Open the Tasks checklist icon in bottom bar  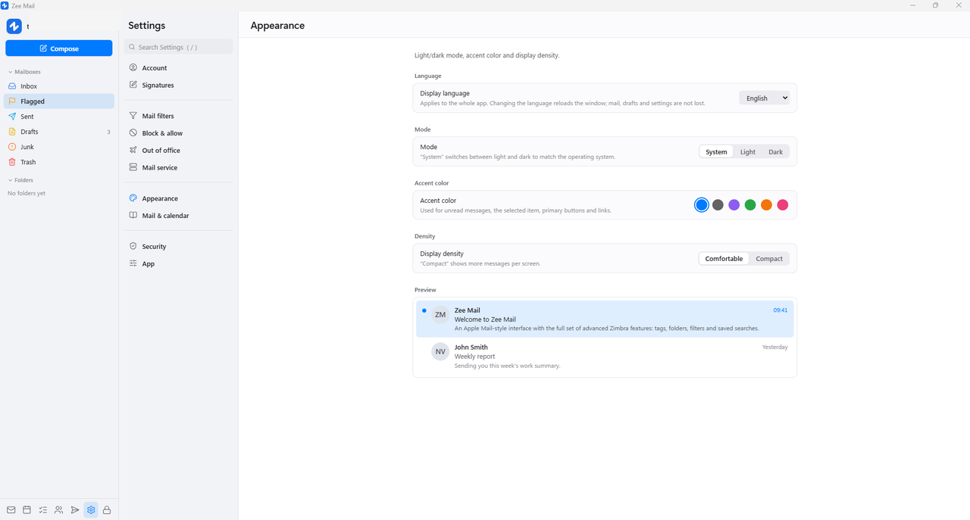(42, 510)
